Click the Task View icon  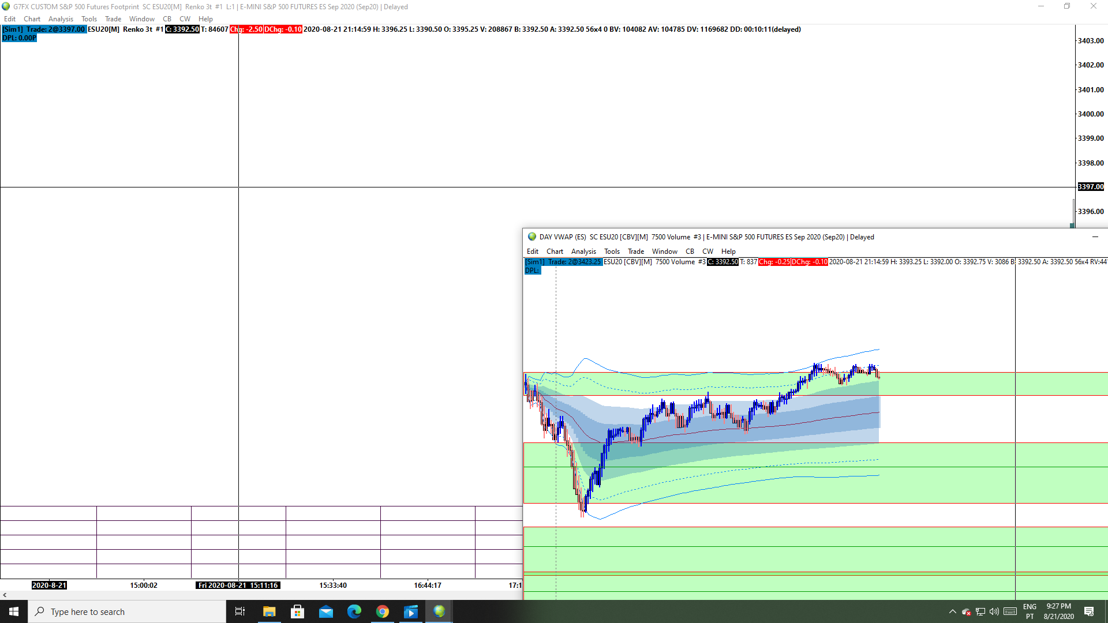coord(240,611)
